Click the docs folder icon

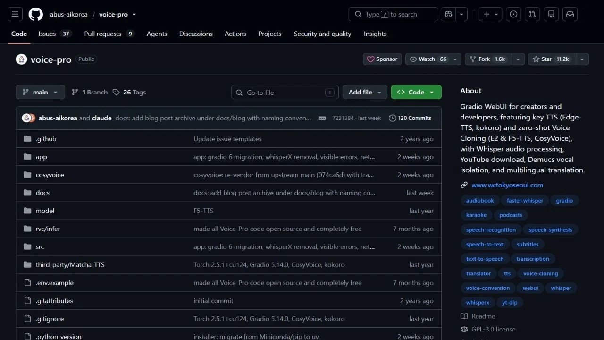pos(27,193)
